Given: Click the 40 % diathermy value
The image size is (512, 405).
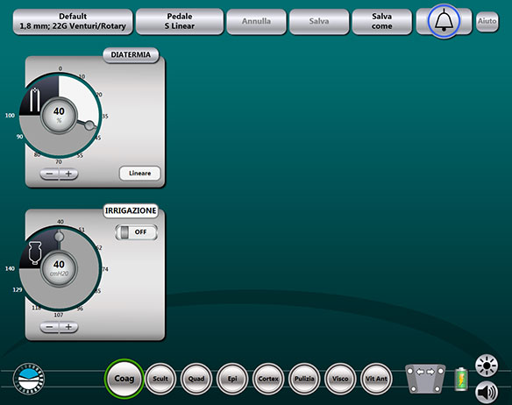Looking at the screenshot, I should click(x=59, y=115).
